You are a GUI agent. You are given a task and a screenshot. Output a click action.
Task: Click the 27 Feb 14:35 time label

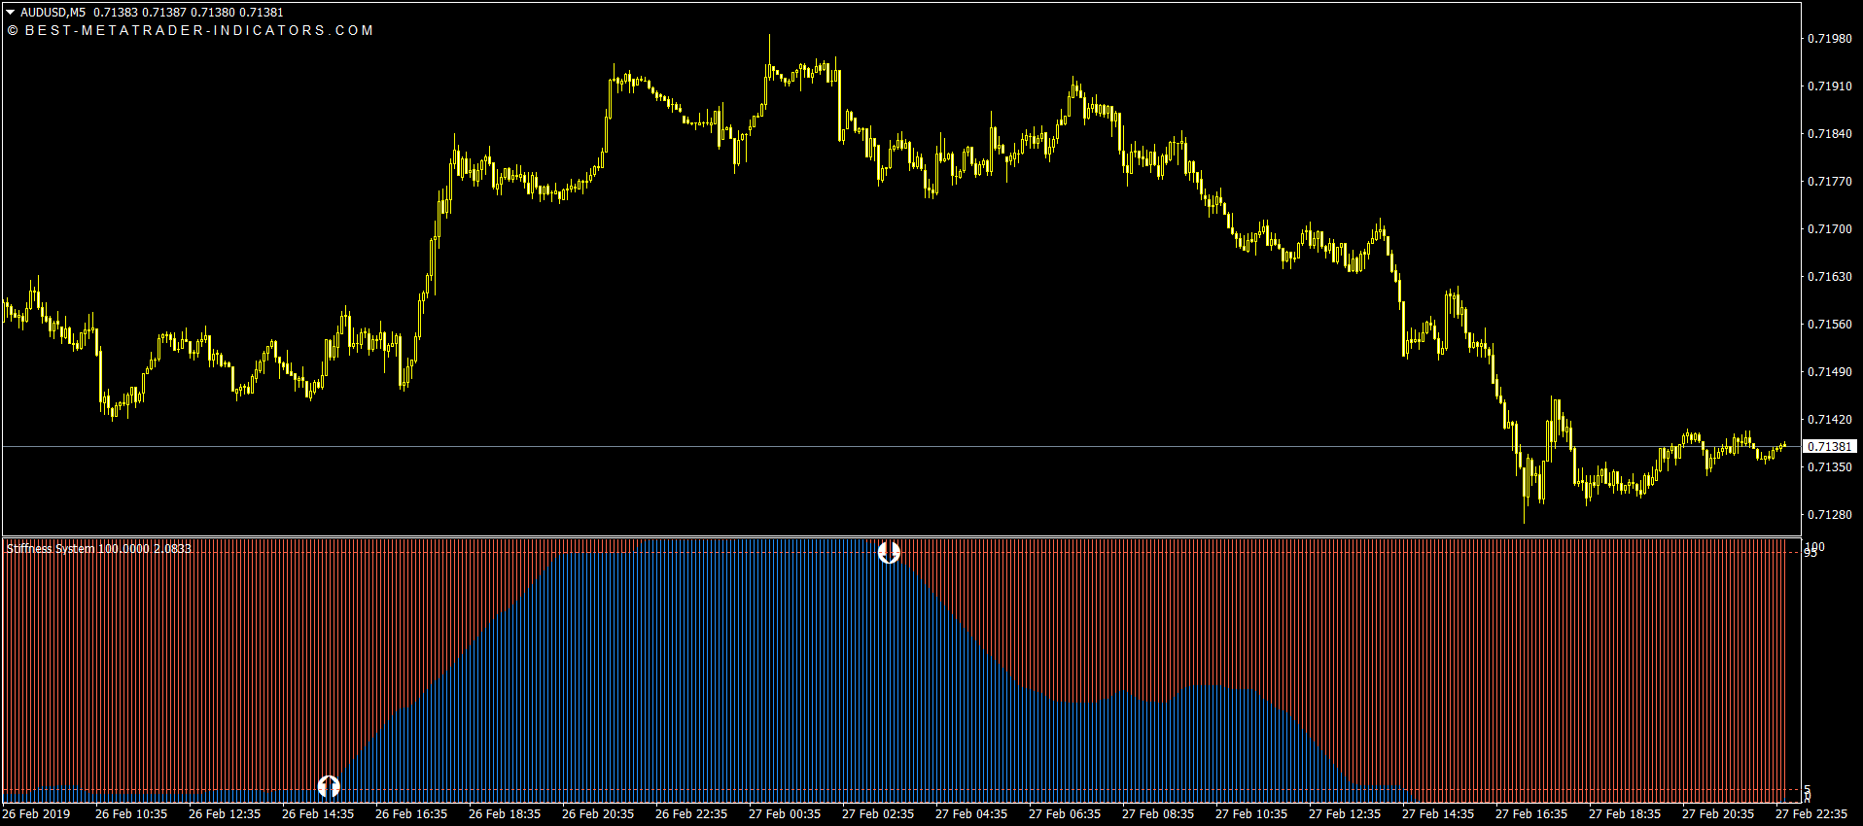[x=1438, y=814]
